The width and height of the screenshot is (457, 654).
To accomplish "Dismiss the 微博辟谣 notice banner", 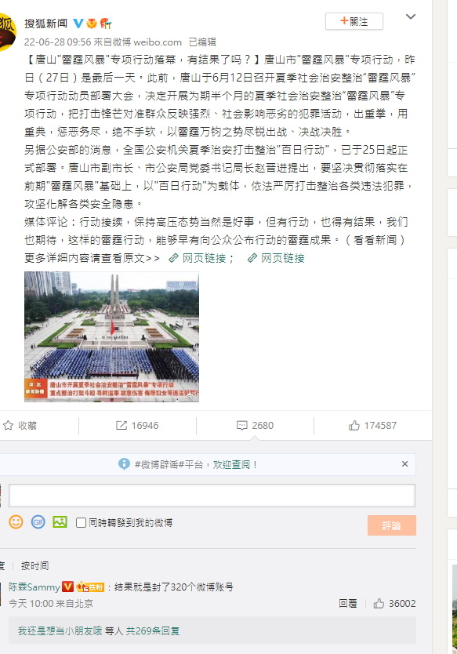I will pyautogui.click(x=404, y=463).
